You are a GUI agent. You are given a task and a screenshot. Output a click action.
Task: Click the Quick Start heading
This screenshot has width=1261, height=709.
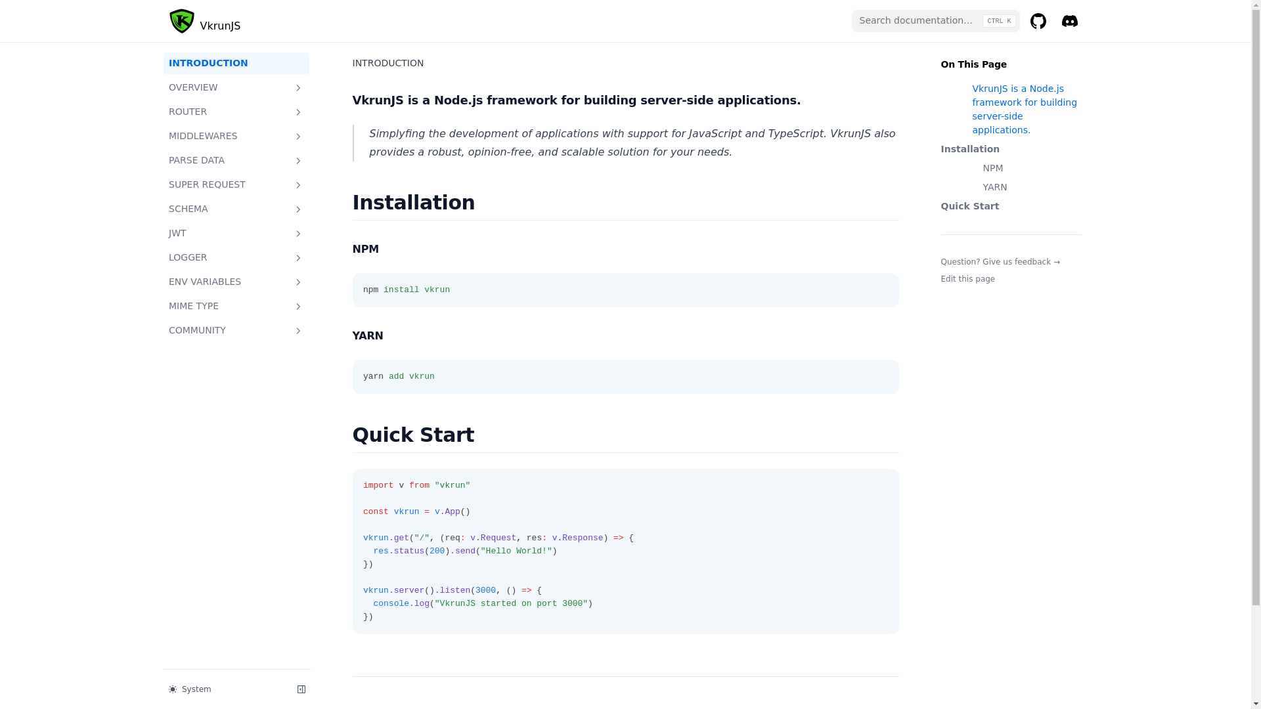(412, 435)
